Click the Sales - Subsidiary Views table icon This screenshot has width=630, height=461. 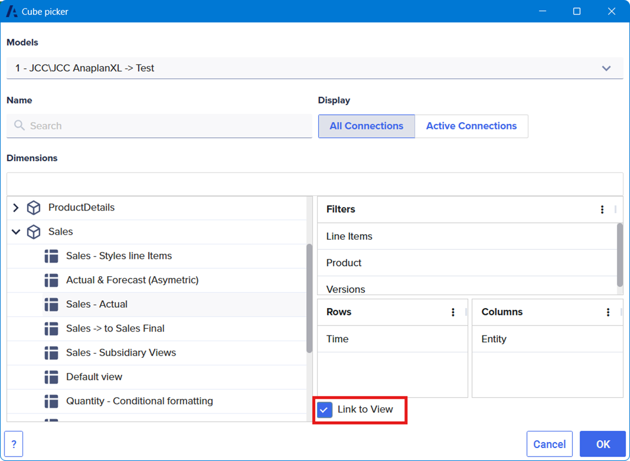pyautogui.click(x=52, y=353)
